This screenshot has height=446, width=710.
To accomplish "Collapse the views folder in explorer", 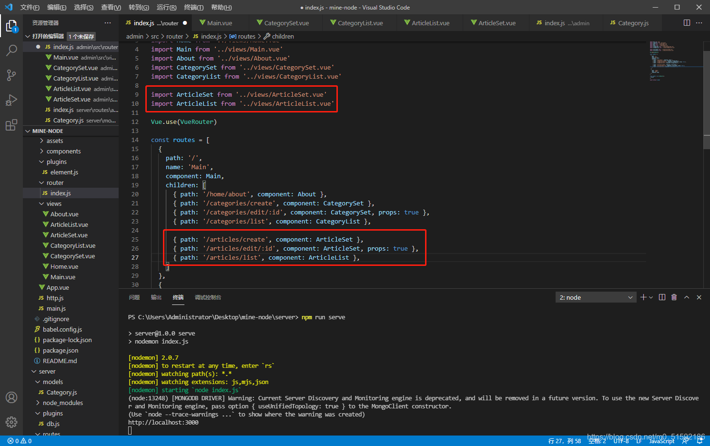I will tap(54, 203).
